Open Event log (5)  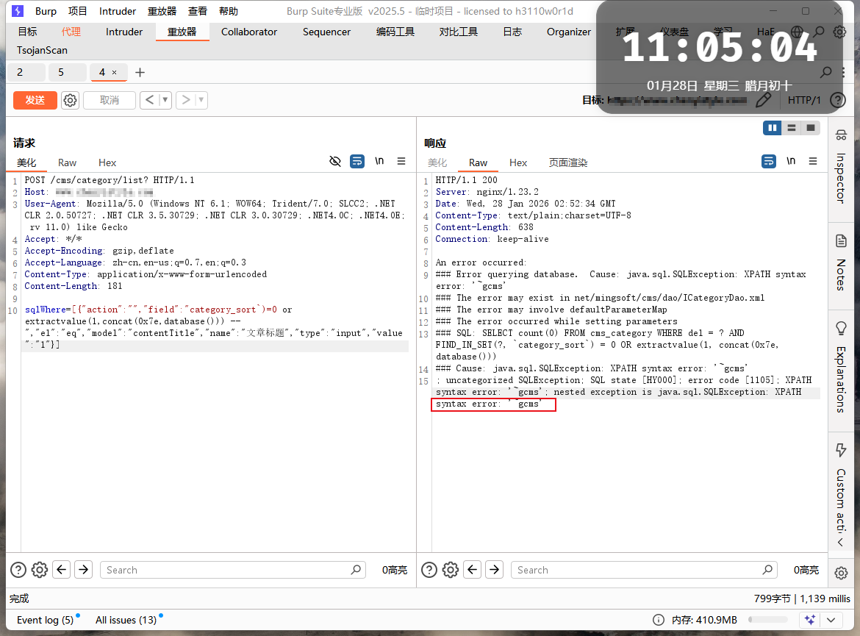click(45, 620)
